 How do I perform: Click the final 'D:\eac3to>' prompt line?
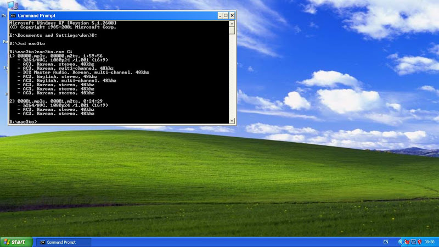point(23,121)
